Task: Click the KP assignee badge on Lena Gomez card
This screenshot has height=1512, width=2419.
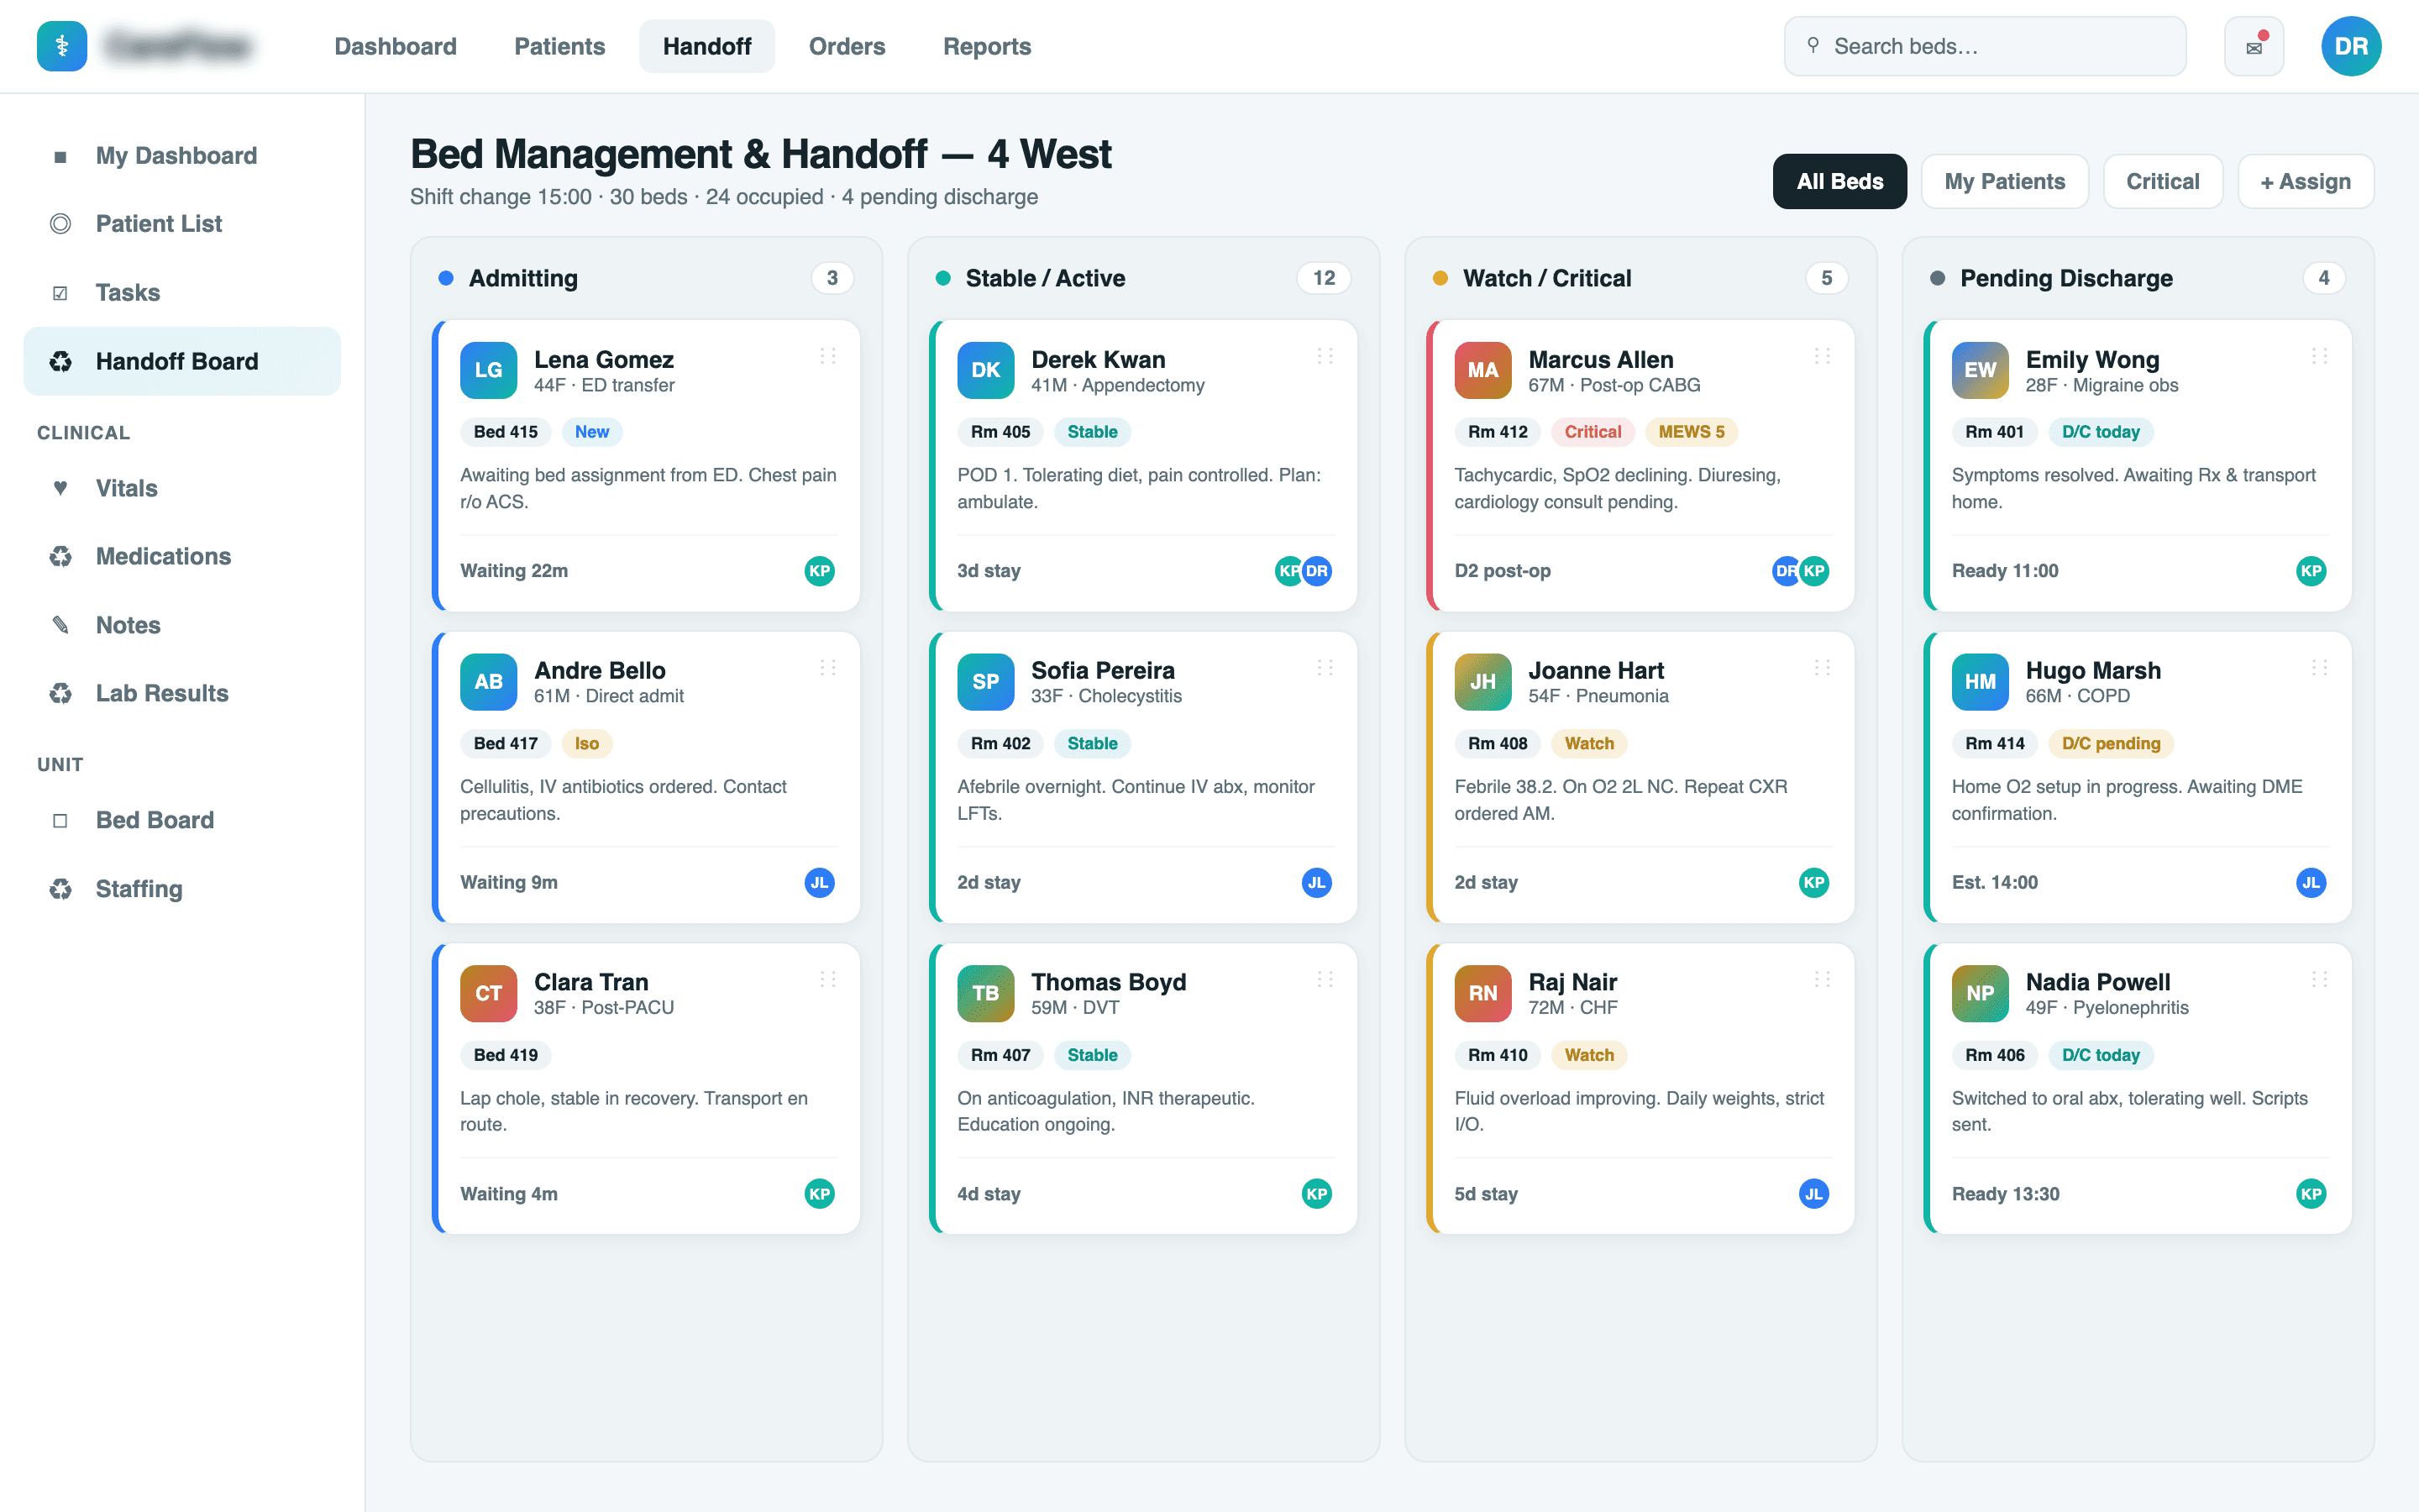Action: 820,571
